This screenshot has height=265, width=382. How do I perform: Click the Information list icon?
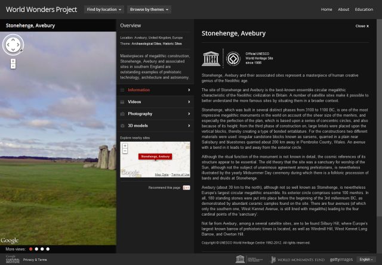[122, 90]
